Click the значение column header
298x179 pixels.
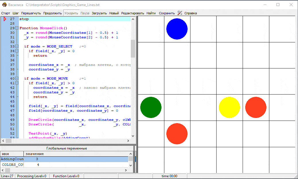coord(34,154)
